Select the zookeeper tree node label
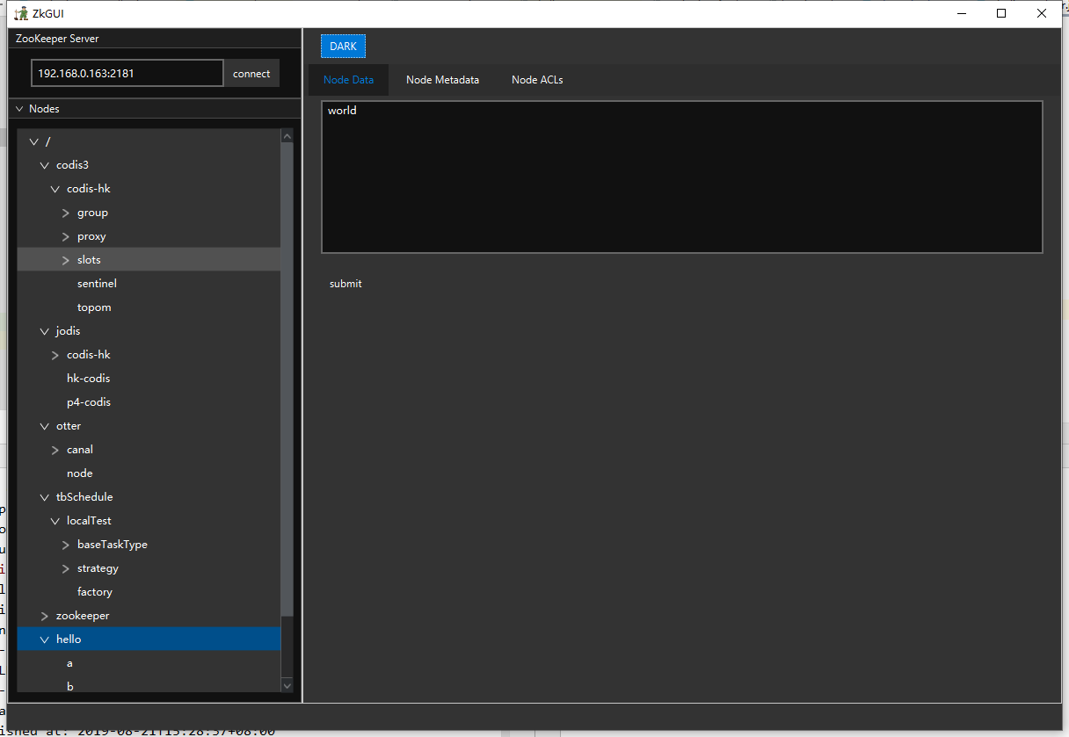 pos(83,616)
